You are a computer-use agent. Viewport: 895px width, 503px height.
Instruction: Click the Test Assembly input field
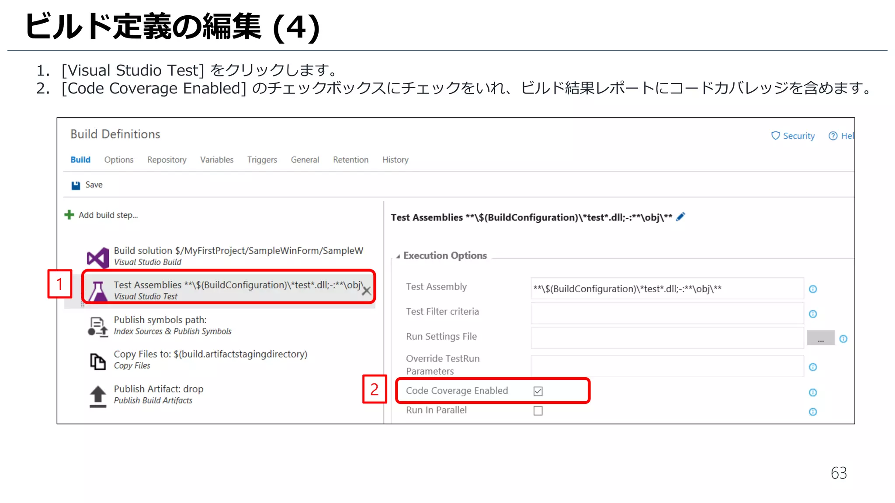coord(667,288)
